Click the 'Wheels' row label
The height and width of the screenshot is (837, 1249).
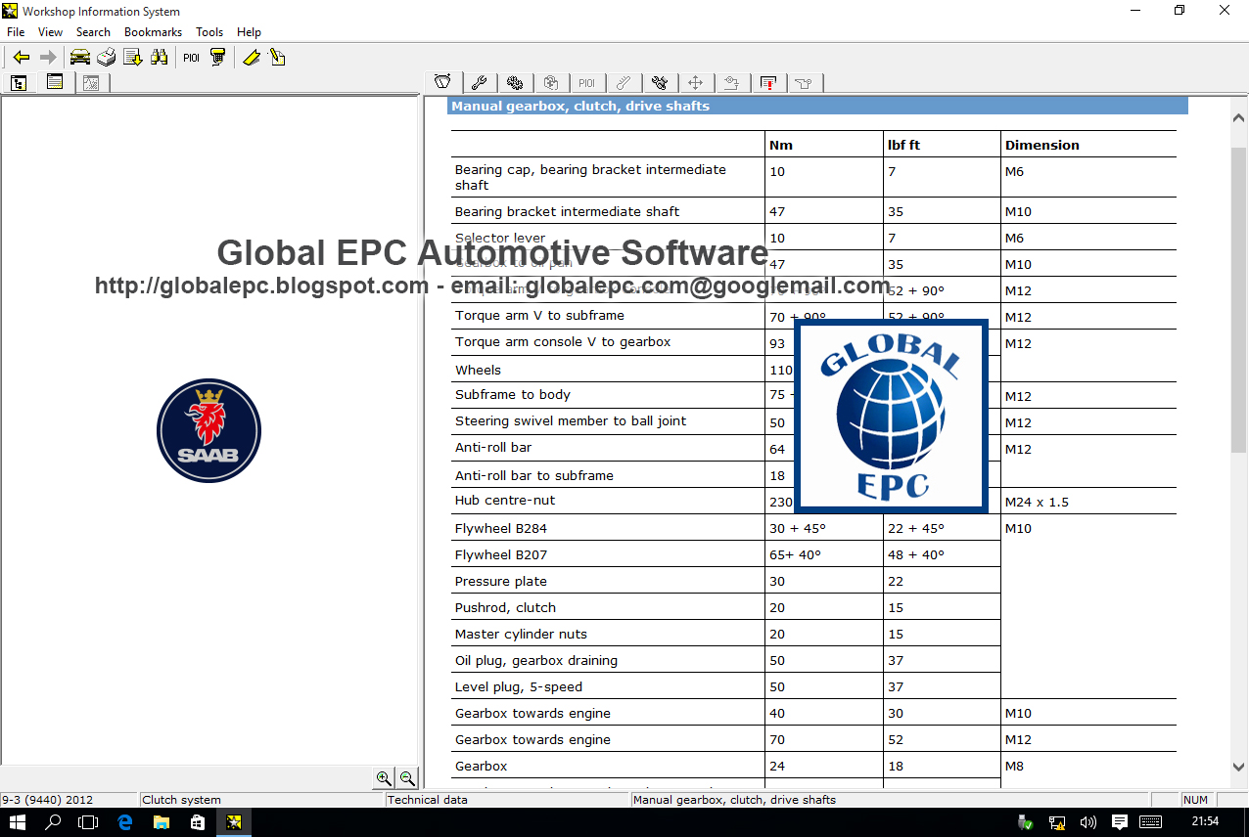(x=478, y=370)
